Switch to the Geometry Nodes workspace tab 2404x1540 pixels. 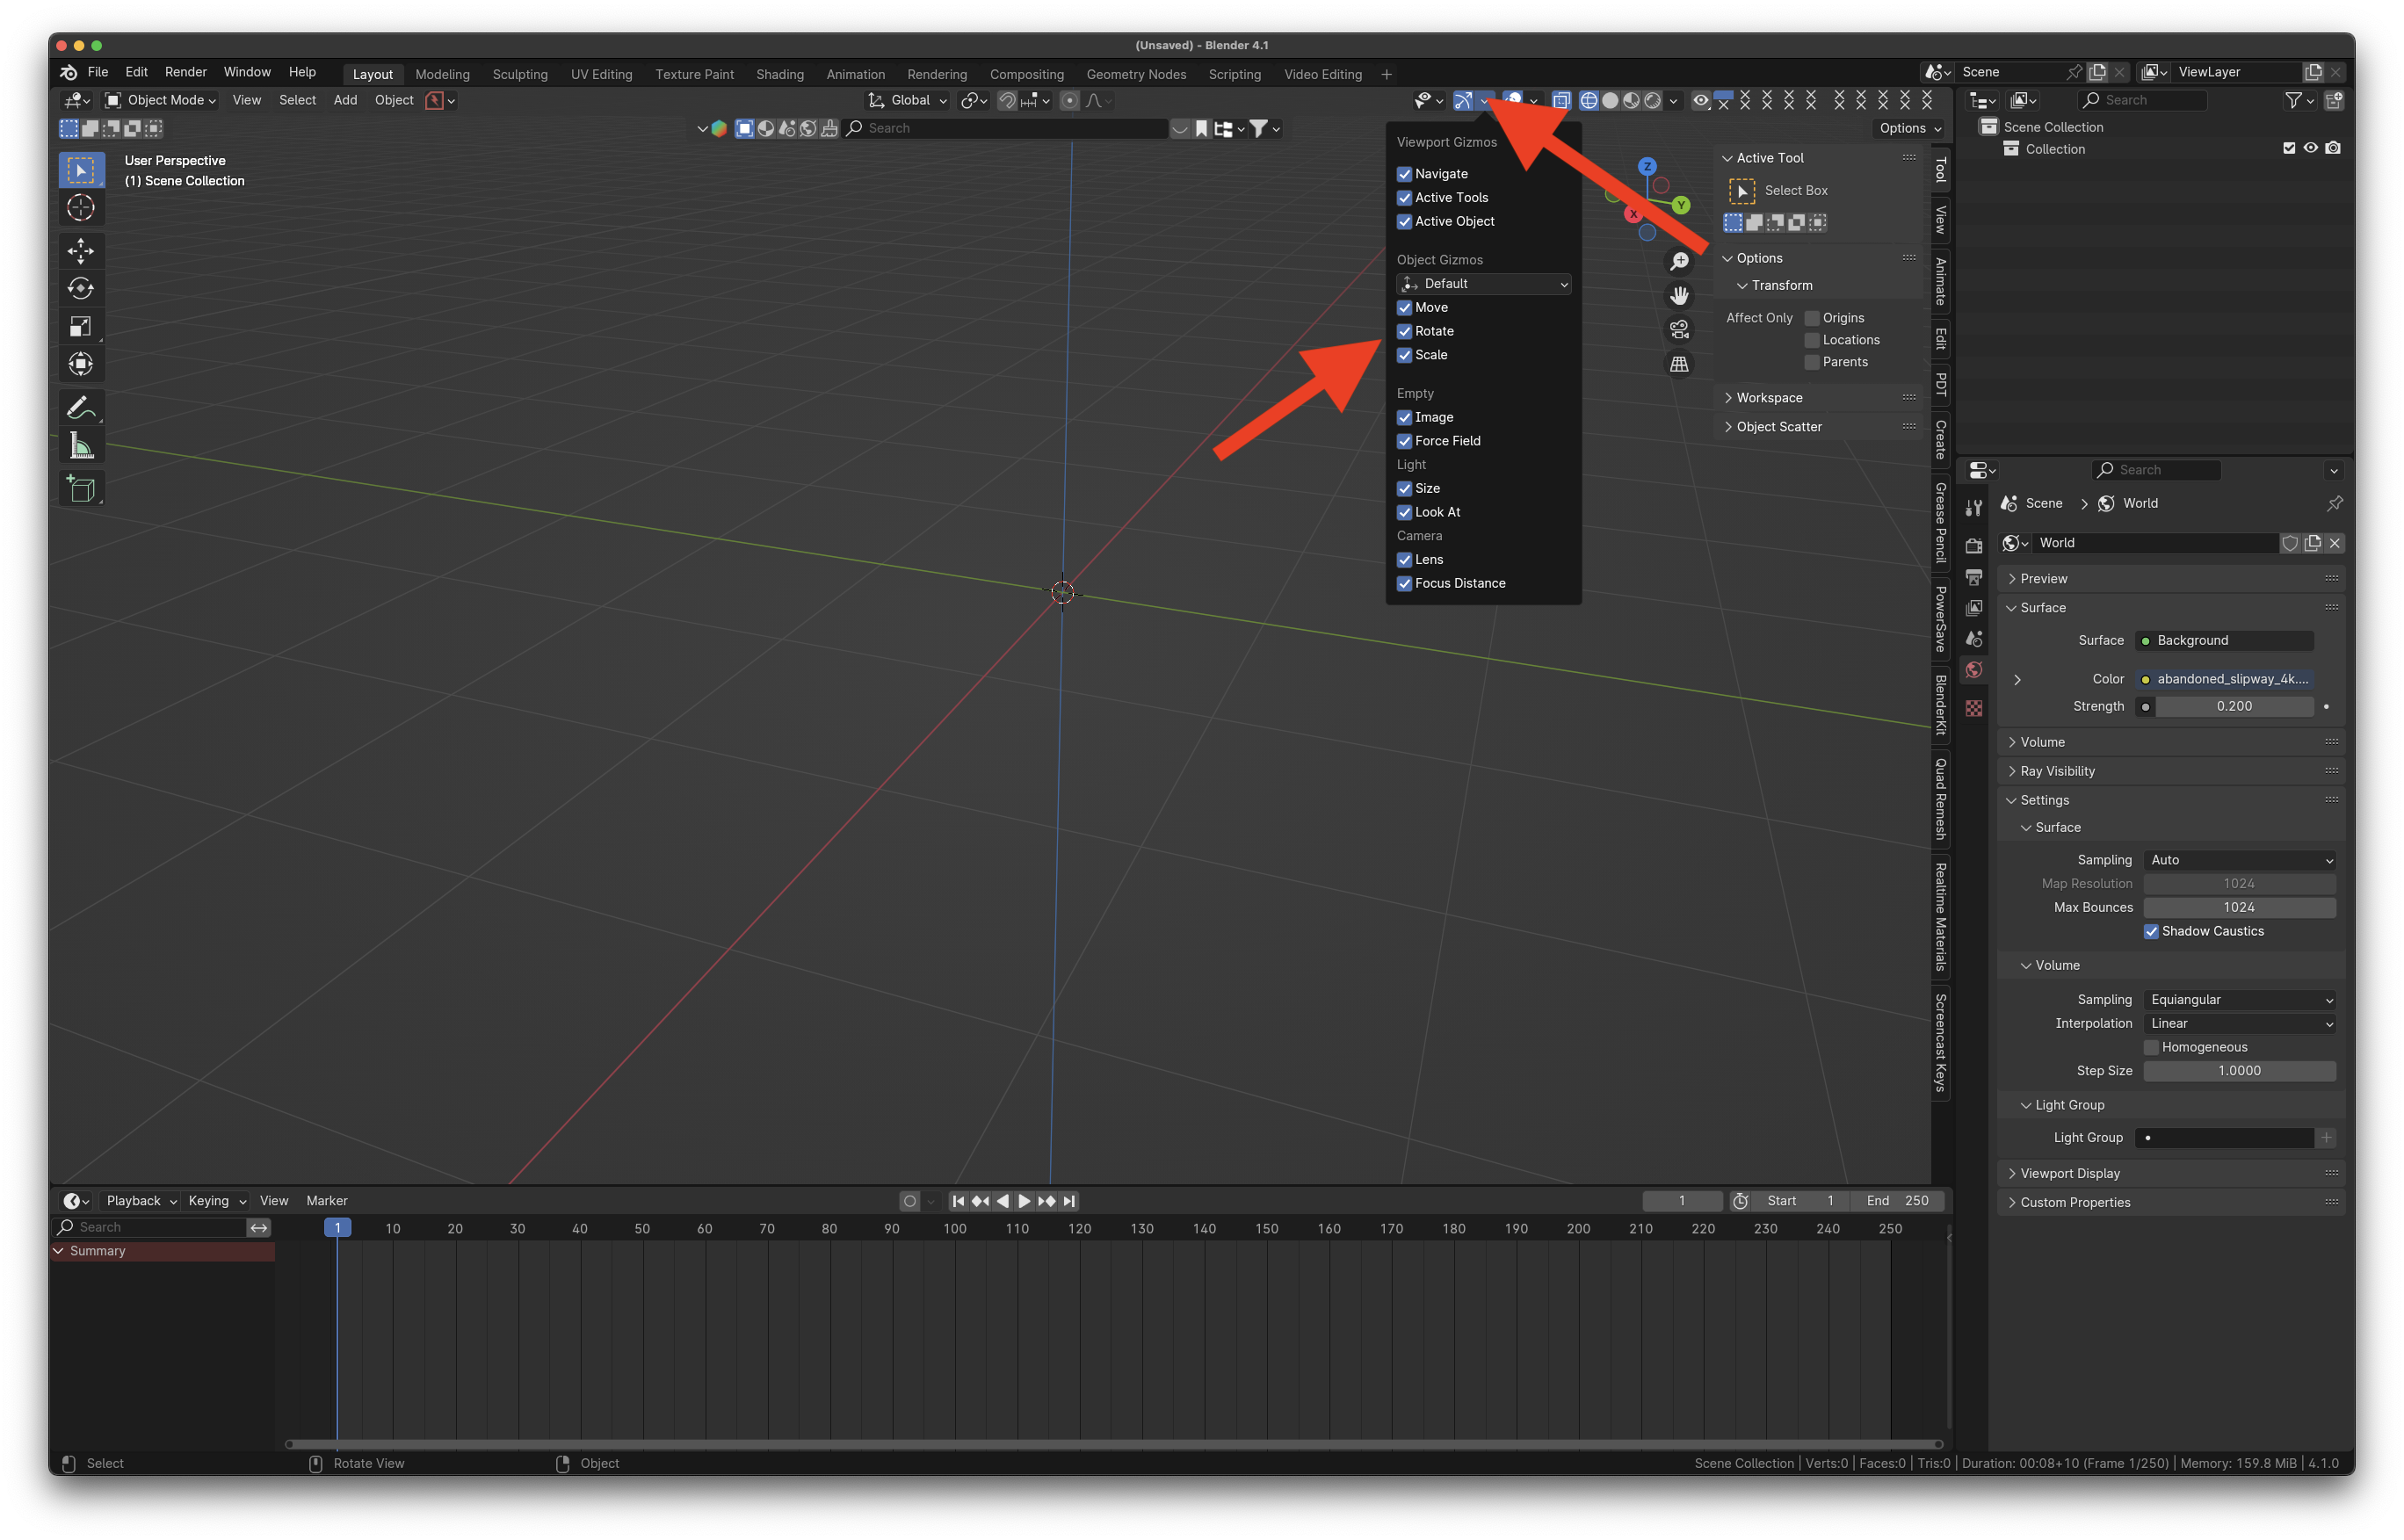(1136, 74)
